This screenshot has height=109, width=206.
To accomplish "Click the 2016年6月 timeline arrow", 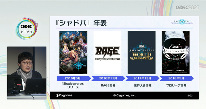I will (74, 78).
